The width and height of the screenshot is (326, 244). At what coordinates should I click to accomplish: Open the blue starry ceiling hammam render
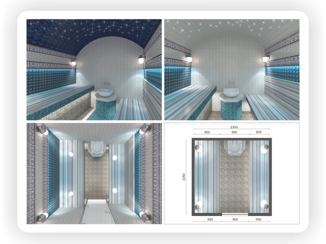(x=94, y=70)
